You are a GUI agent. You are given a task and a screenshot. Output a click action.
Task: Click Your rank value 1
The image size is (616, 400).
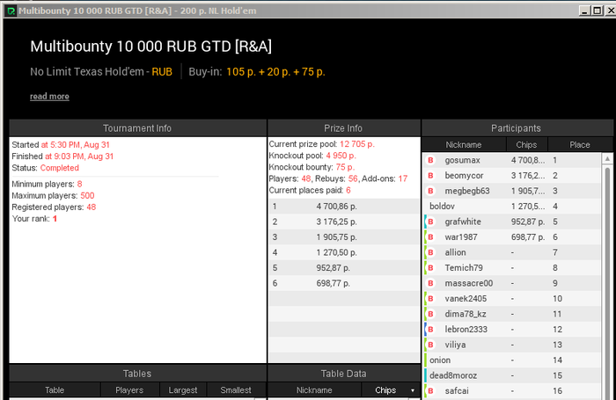pyautogui.click(x=55, y=219)
